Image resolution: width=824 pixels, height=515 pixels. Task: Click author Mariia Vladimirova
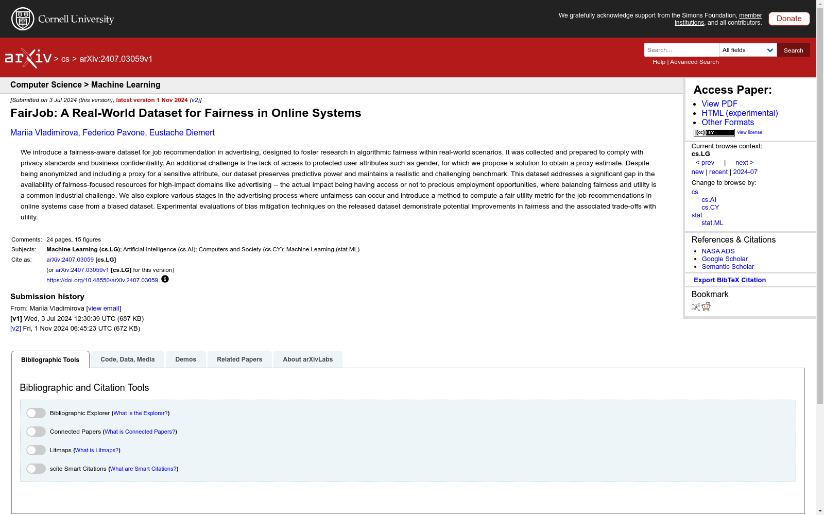click(44, 132)
